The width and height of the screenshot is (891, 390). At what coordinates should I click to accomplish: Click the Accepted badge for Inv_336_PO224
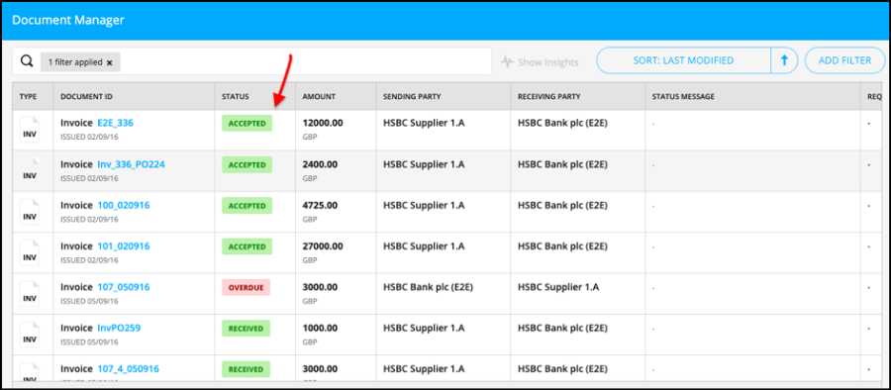point(247,165)
